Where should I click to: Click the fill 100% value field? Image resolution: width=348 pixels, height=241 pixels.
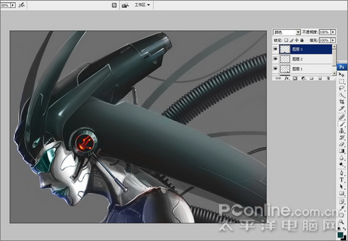[325, 40]
